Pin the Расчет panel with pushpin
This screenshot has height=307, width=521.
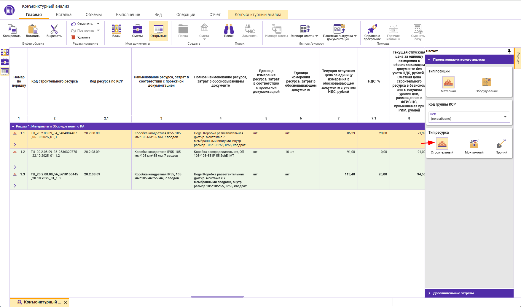(x=509, y=51)
